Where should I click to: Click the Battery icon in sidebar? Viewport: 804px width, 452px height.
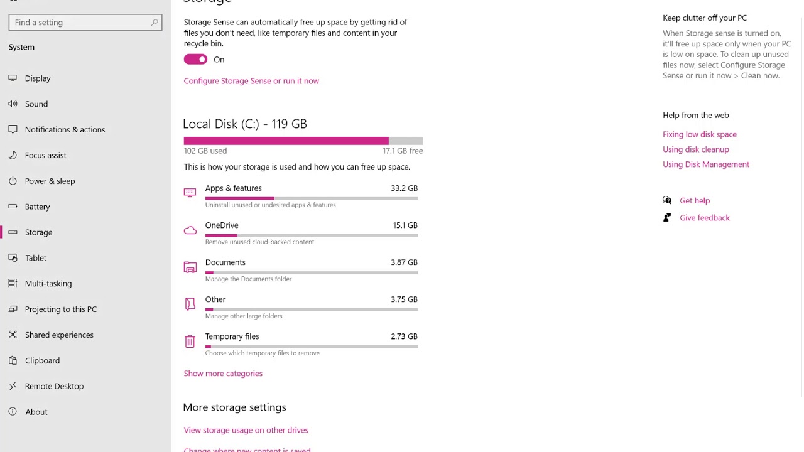13,206
